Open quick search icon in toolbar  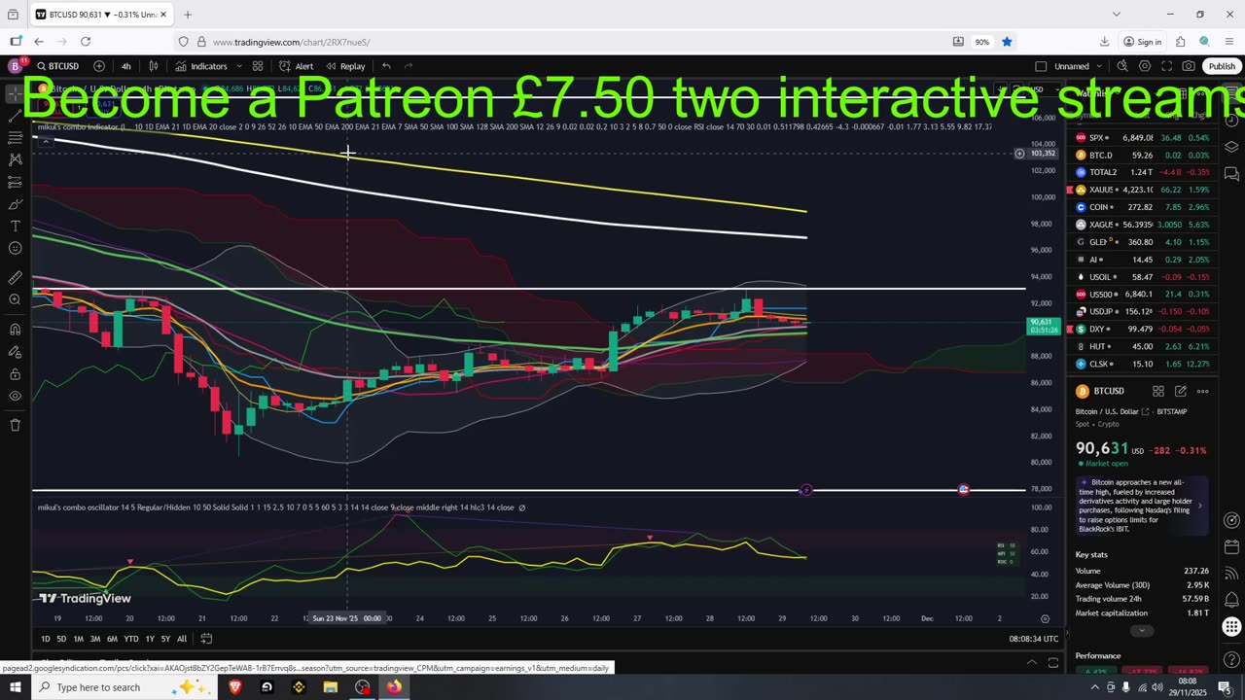(x=1122, y=66)
